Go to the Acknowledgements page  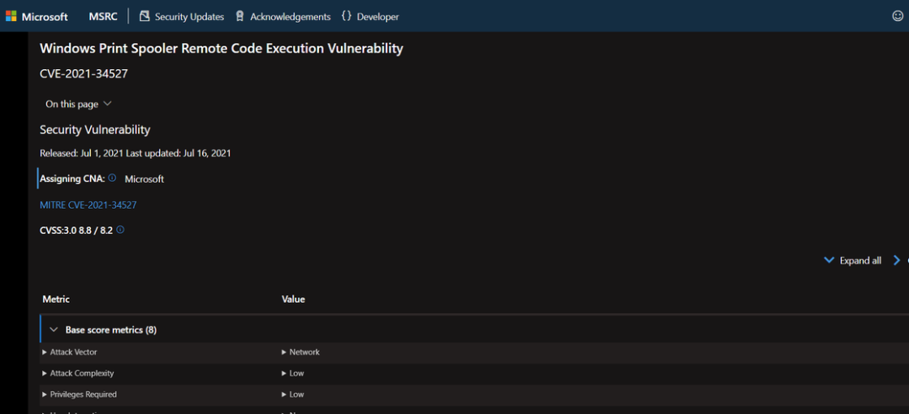tap(290, 17)
